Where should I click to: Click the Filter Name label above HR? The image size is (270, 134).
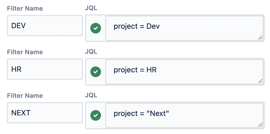25,52
